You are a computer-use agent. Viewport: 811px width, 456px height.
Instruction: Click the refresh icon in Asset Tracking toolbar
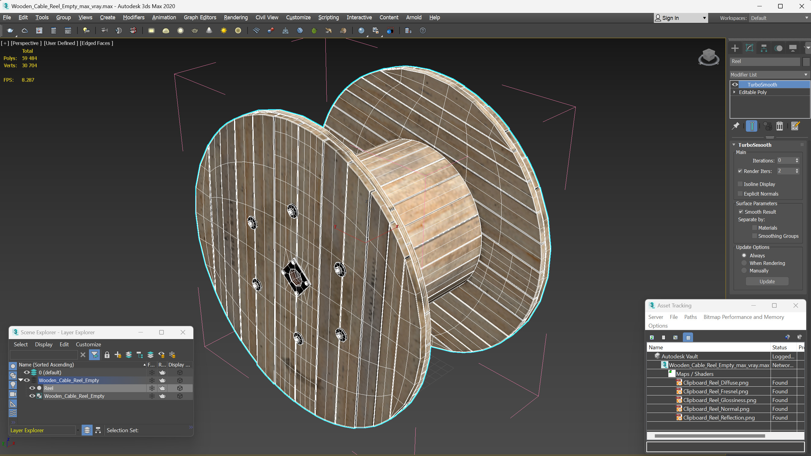click(652, 337)
